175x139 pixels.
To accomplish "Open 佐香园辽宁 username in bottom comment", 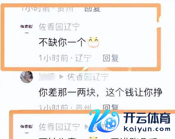I will point(59,127).
